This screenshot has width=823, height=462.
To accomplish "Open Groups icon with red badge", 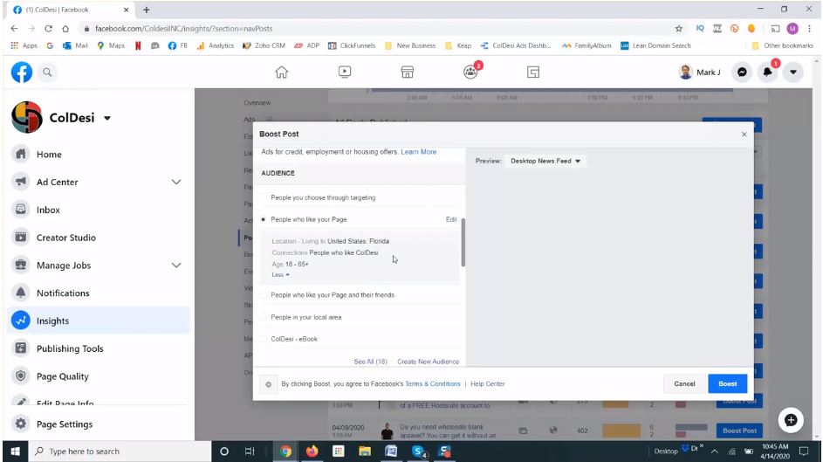I will click(470, 72).
